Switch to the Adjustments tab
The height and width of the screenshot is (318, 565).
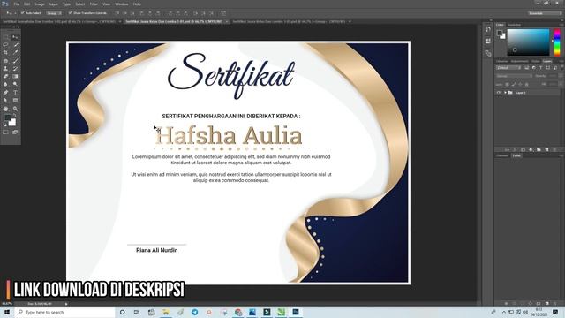coord(520,61)
